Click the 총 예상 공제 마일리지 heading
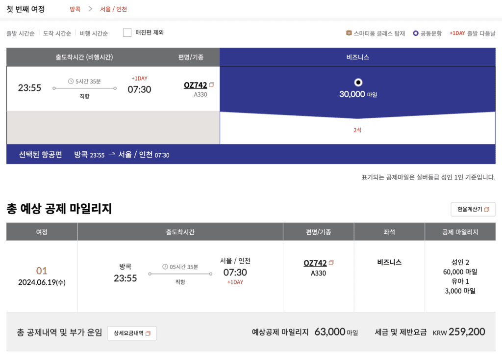 tap(59, 209)
